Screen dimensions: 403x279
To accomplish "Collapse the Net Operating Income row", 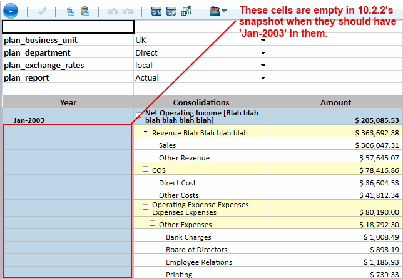I will point(139,115).
